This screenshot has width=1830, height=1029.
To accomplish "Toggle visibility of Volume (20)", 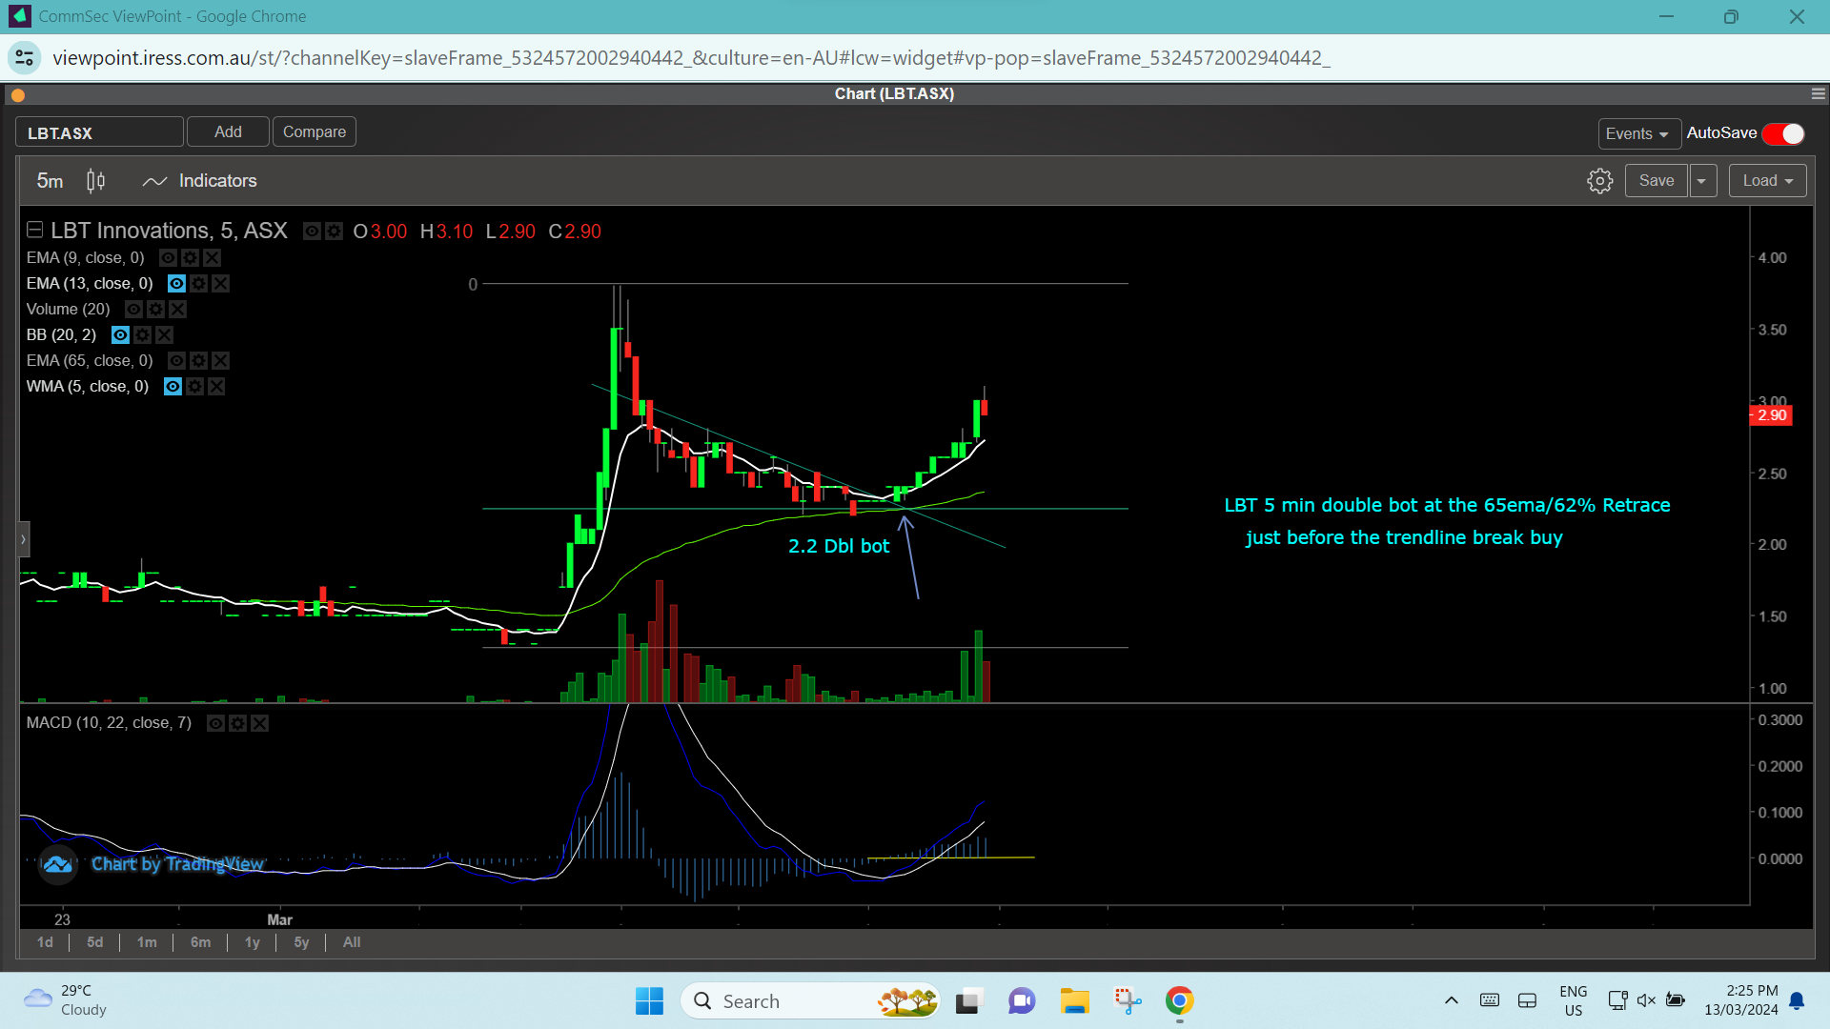I will click(133, 309).
